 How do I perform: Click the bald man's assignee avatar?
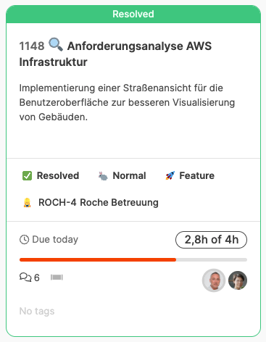click(x=214, y=280)
